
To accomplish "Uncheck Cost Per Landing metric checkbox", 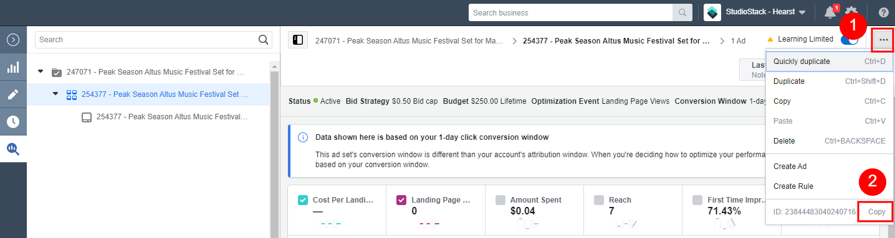I will 303,200.
